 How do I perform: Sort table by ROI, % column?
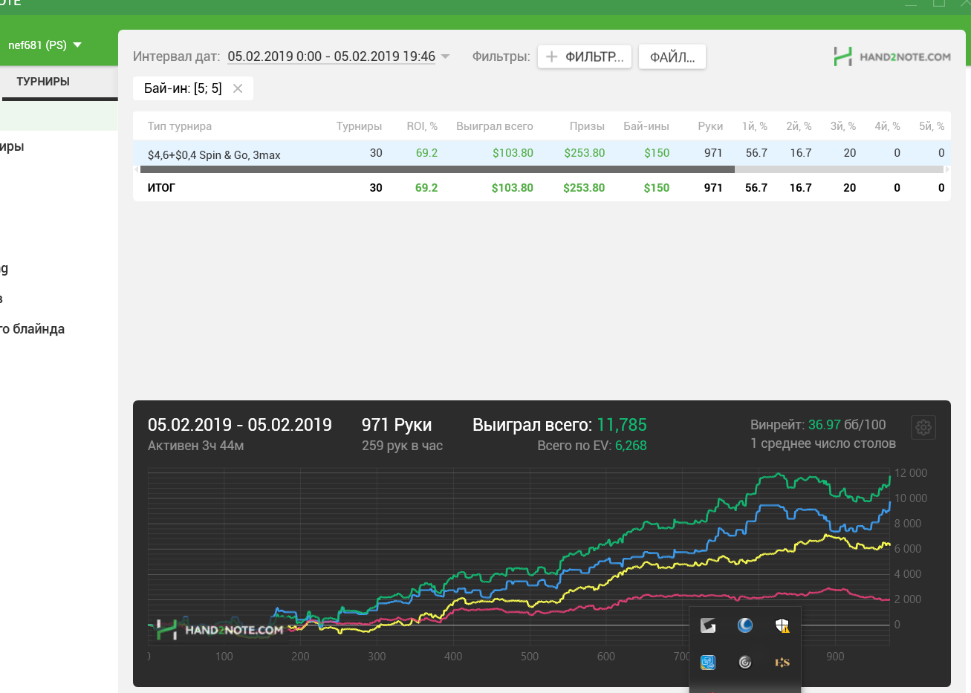click(x=422, y=126)
